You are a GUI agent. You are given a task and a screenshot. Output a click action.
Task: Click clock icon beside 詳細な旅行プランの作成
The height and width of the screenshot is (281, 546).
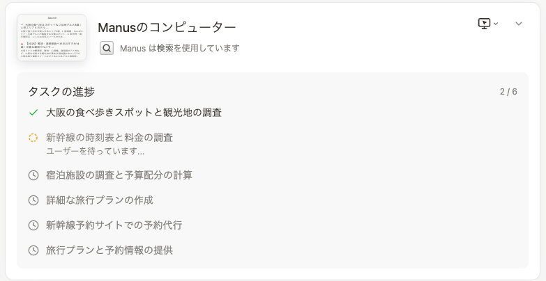coord(33,200)
